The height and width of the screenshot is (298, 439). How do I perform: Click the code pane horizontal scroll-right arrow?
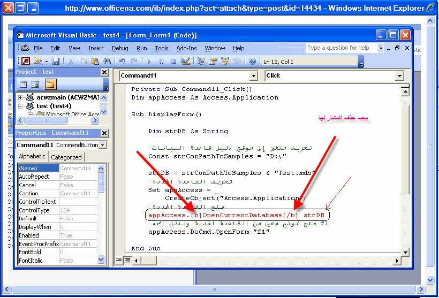[x=397, y=261]
